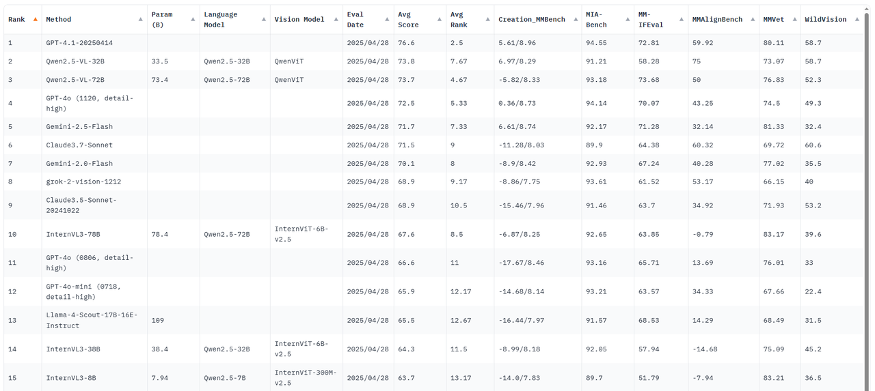The width and height of the screenshot is (875, 391).
Task: Select GPT-4o-mini (0718, detail-high) cell
Action: 94,291
